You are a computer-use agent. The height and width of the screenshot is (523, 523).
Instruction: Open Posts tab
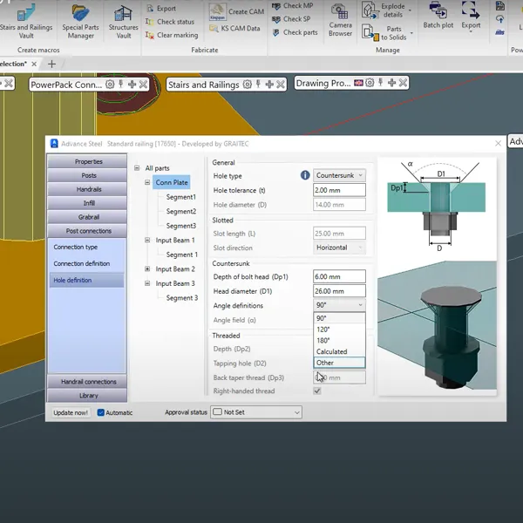point(87,175)
